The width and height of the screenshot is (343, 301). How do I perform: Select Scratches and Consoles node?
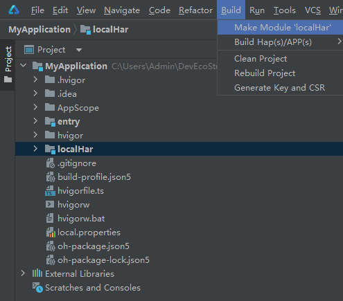point(93,288)
